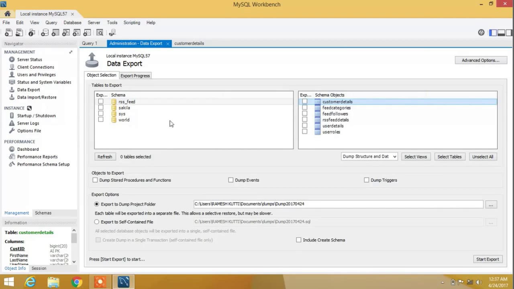Screen dimensions: 514x289
Task: Open the File menu
Action: click(x=6, y=22)
